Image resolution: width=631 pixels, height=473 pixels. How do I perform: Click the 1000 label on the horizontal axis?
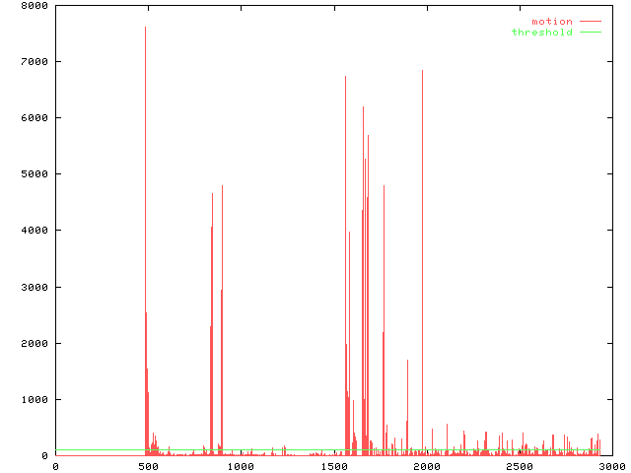[241, 466]
